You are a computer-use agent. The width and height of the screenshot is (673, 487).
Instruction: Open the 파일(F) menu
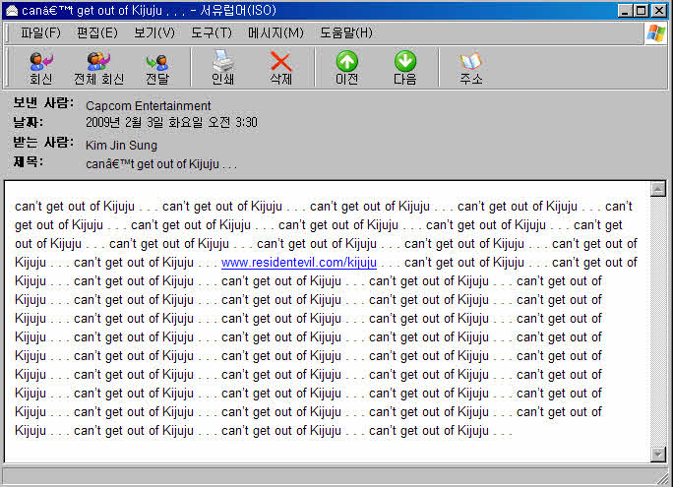[40, 32]
